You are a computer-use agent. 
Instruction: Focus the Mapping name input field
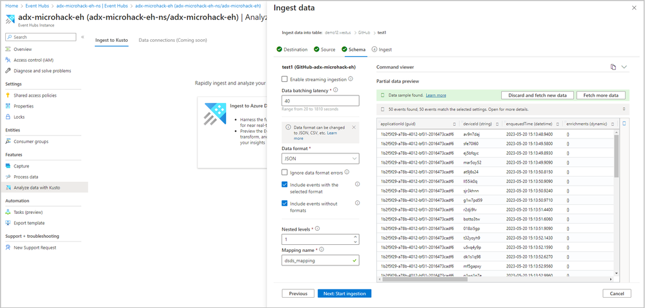tap(320, 260)
